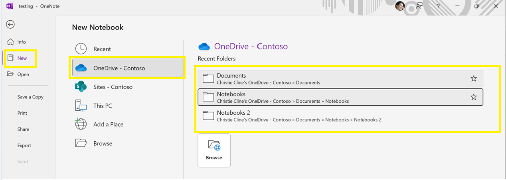Click the Notebooks 2 folder path text
Viewport: 506px width, 180px height.
coord(299,120)
